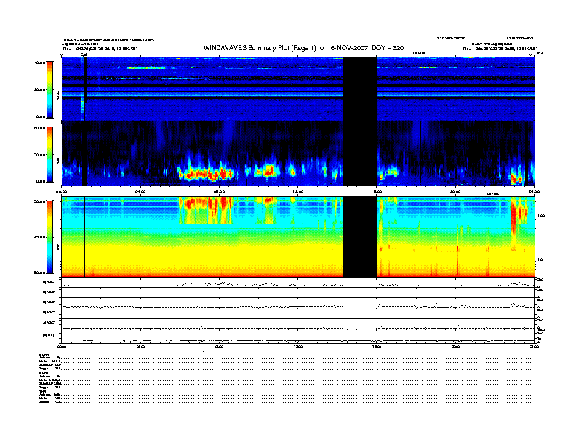The width and height of the screenshot is (576, 445).
Task: Click the 100 label on TNR right axis
Action: [541, 215]
